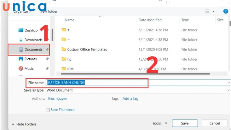
Task: Click the Save button
Action: (185, 123)
